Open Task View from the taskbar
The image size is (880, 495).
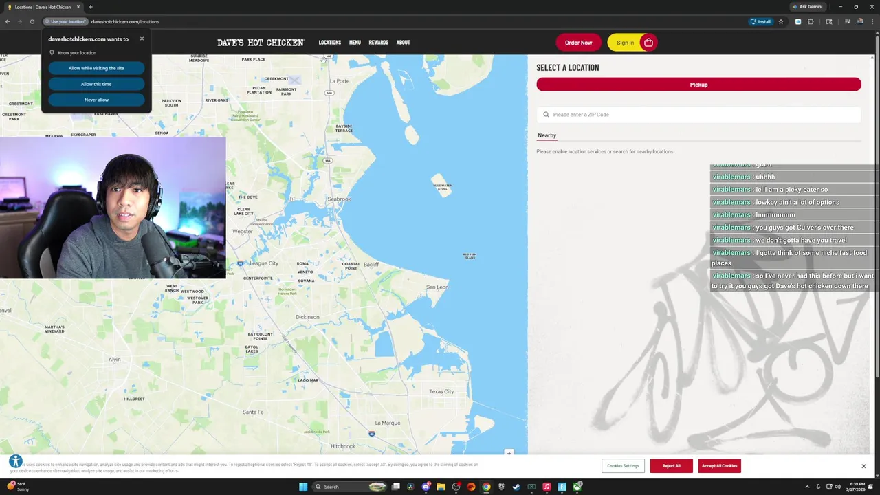coord(395,487)
